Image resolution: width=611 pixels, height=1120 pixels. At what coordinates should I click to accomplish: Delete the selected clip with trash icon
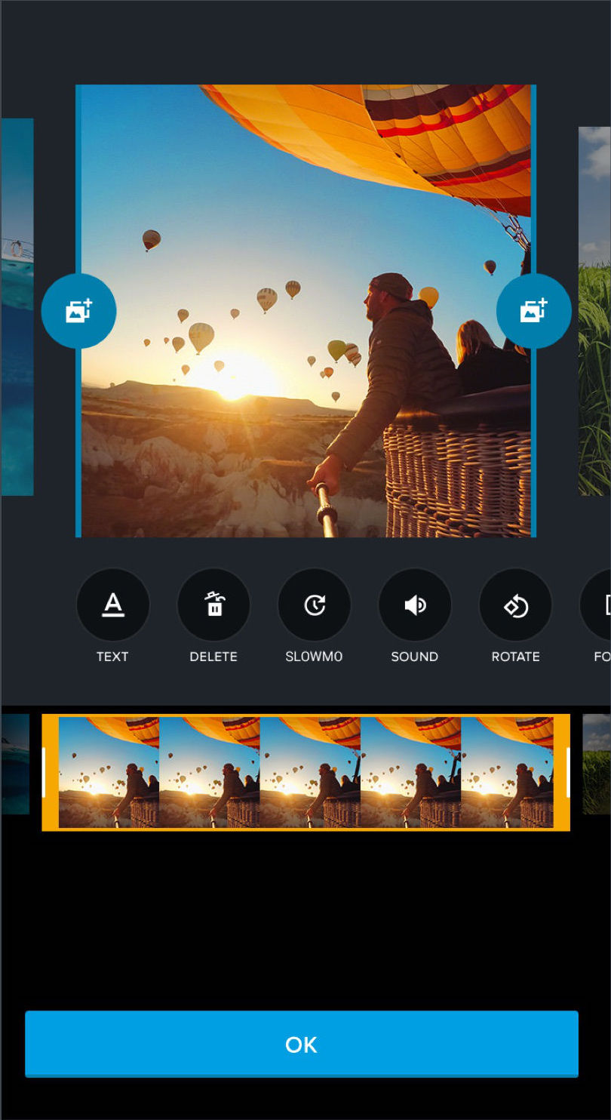[213, 605]
